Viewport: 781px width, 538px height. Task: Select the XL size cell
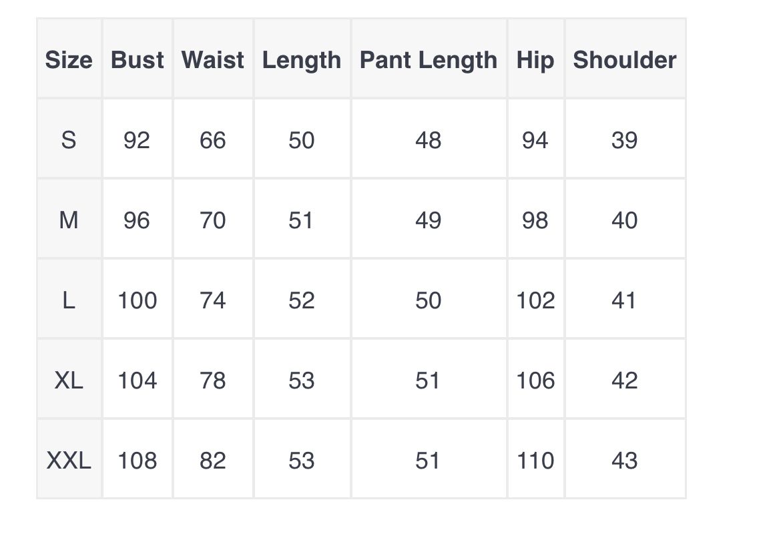tap(69, 380)
